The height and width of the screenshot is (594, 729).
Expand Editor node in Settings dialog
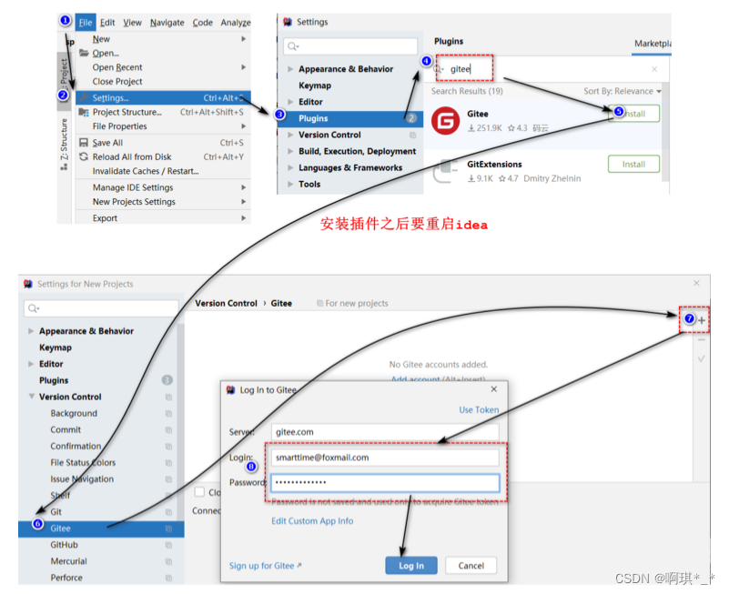pyautogui.click(x=290, y=102)
